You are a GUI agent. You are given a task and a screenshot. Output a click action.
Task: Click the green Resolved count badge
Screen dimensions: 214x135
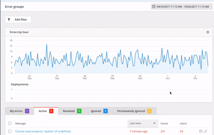79,111
